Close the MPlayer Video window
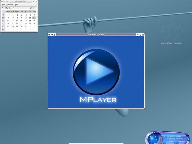Image resolution: width=192 pixels, height=144 pixels. coord(143,35)
